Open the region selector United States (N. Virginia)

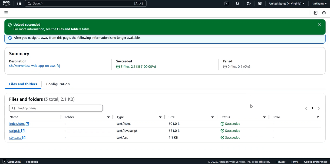287,4
